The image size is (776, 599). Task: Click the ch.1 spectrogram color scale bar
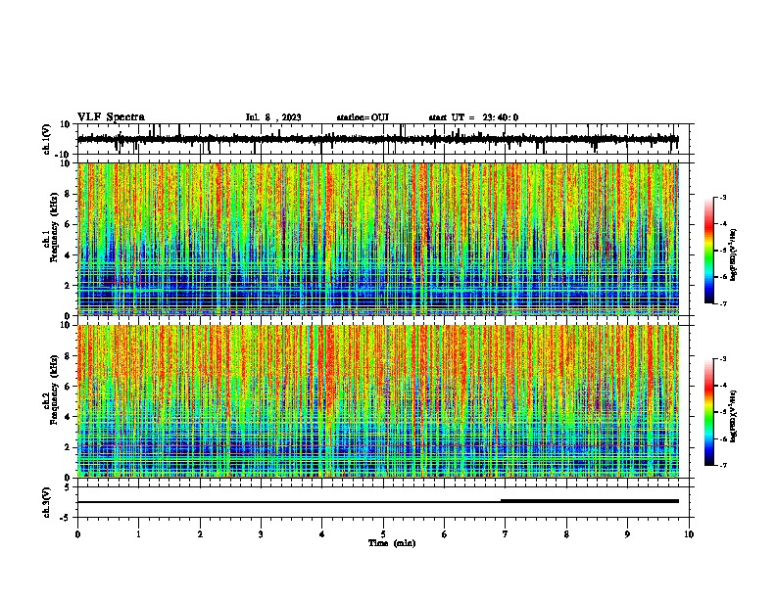point(708,251)
